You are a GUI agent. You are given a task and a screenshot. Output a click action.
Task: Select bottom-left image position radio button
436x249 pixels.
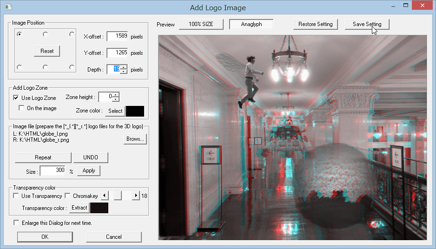point(19,67)
